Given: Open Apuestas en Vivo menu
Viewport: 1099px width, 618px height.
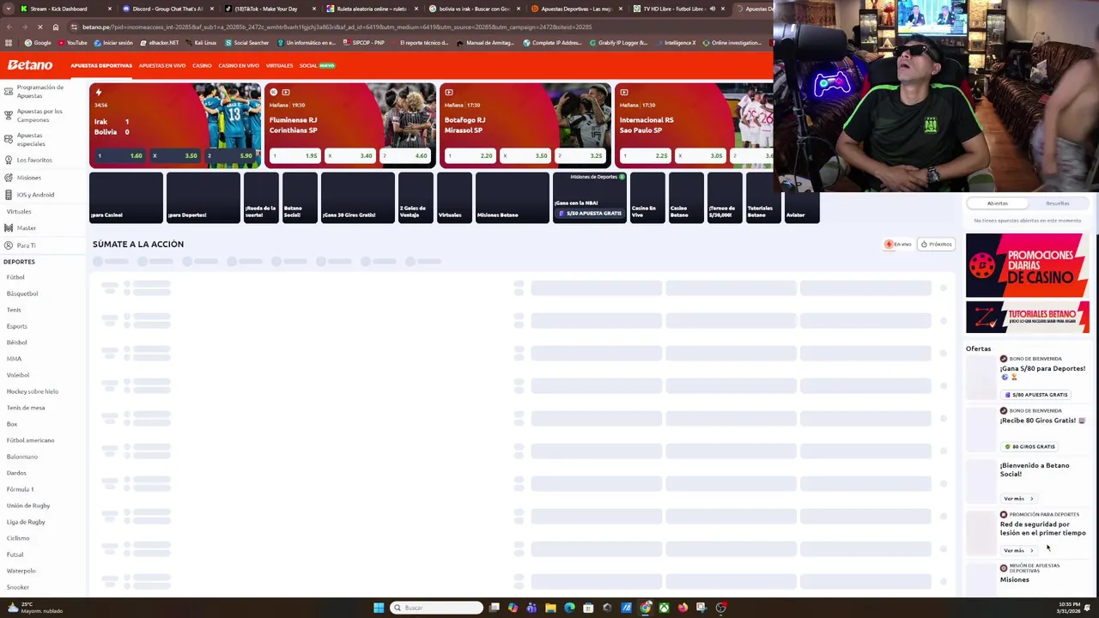Looking at the screenshot, I should tap(162, 66).
